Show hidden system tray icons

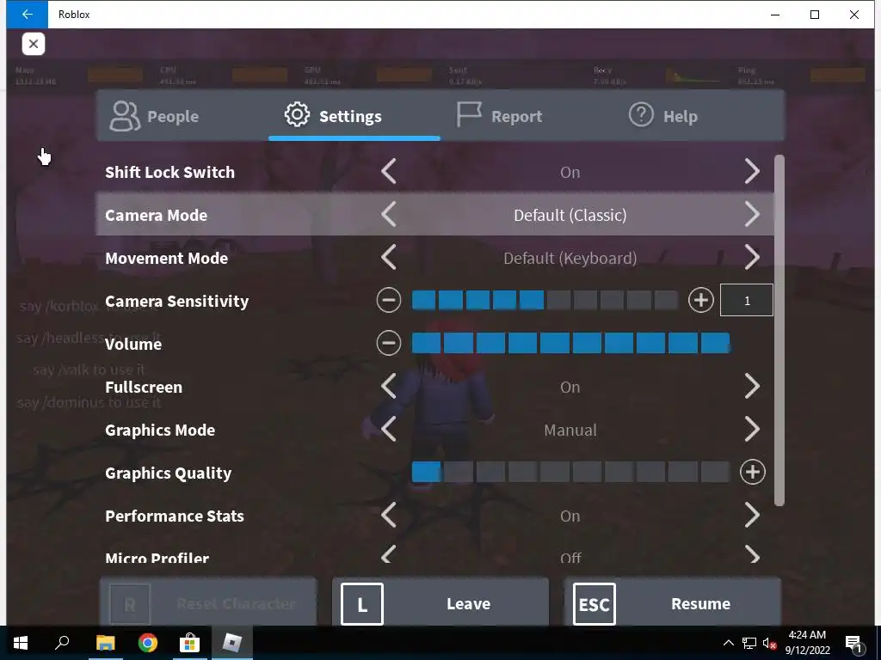(728, 643)
